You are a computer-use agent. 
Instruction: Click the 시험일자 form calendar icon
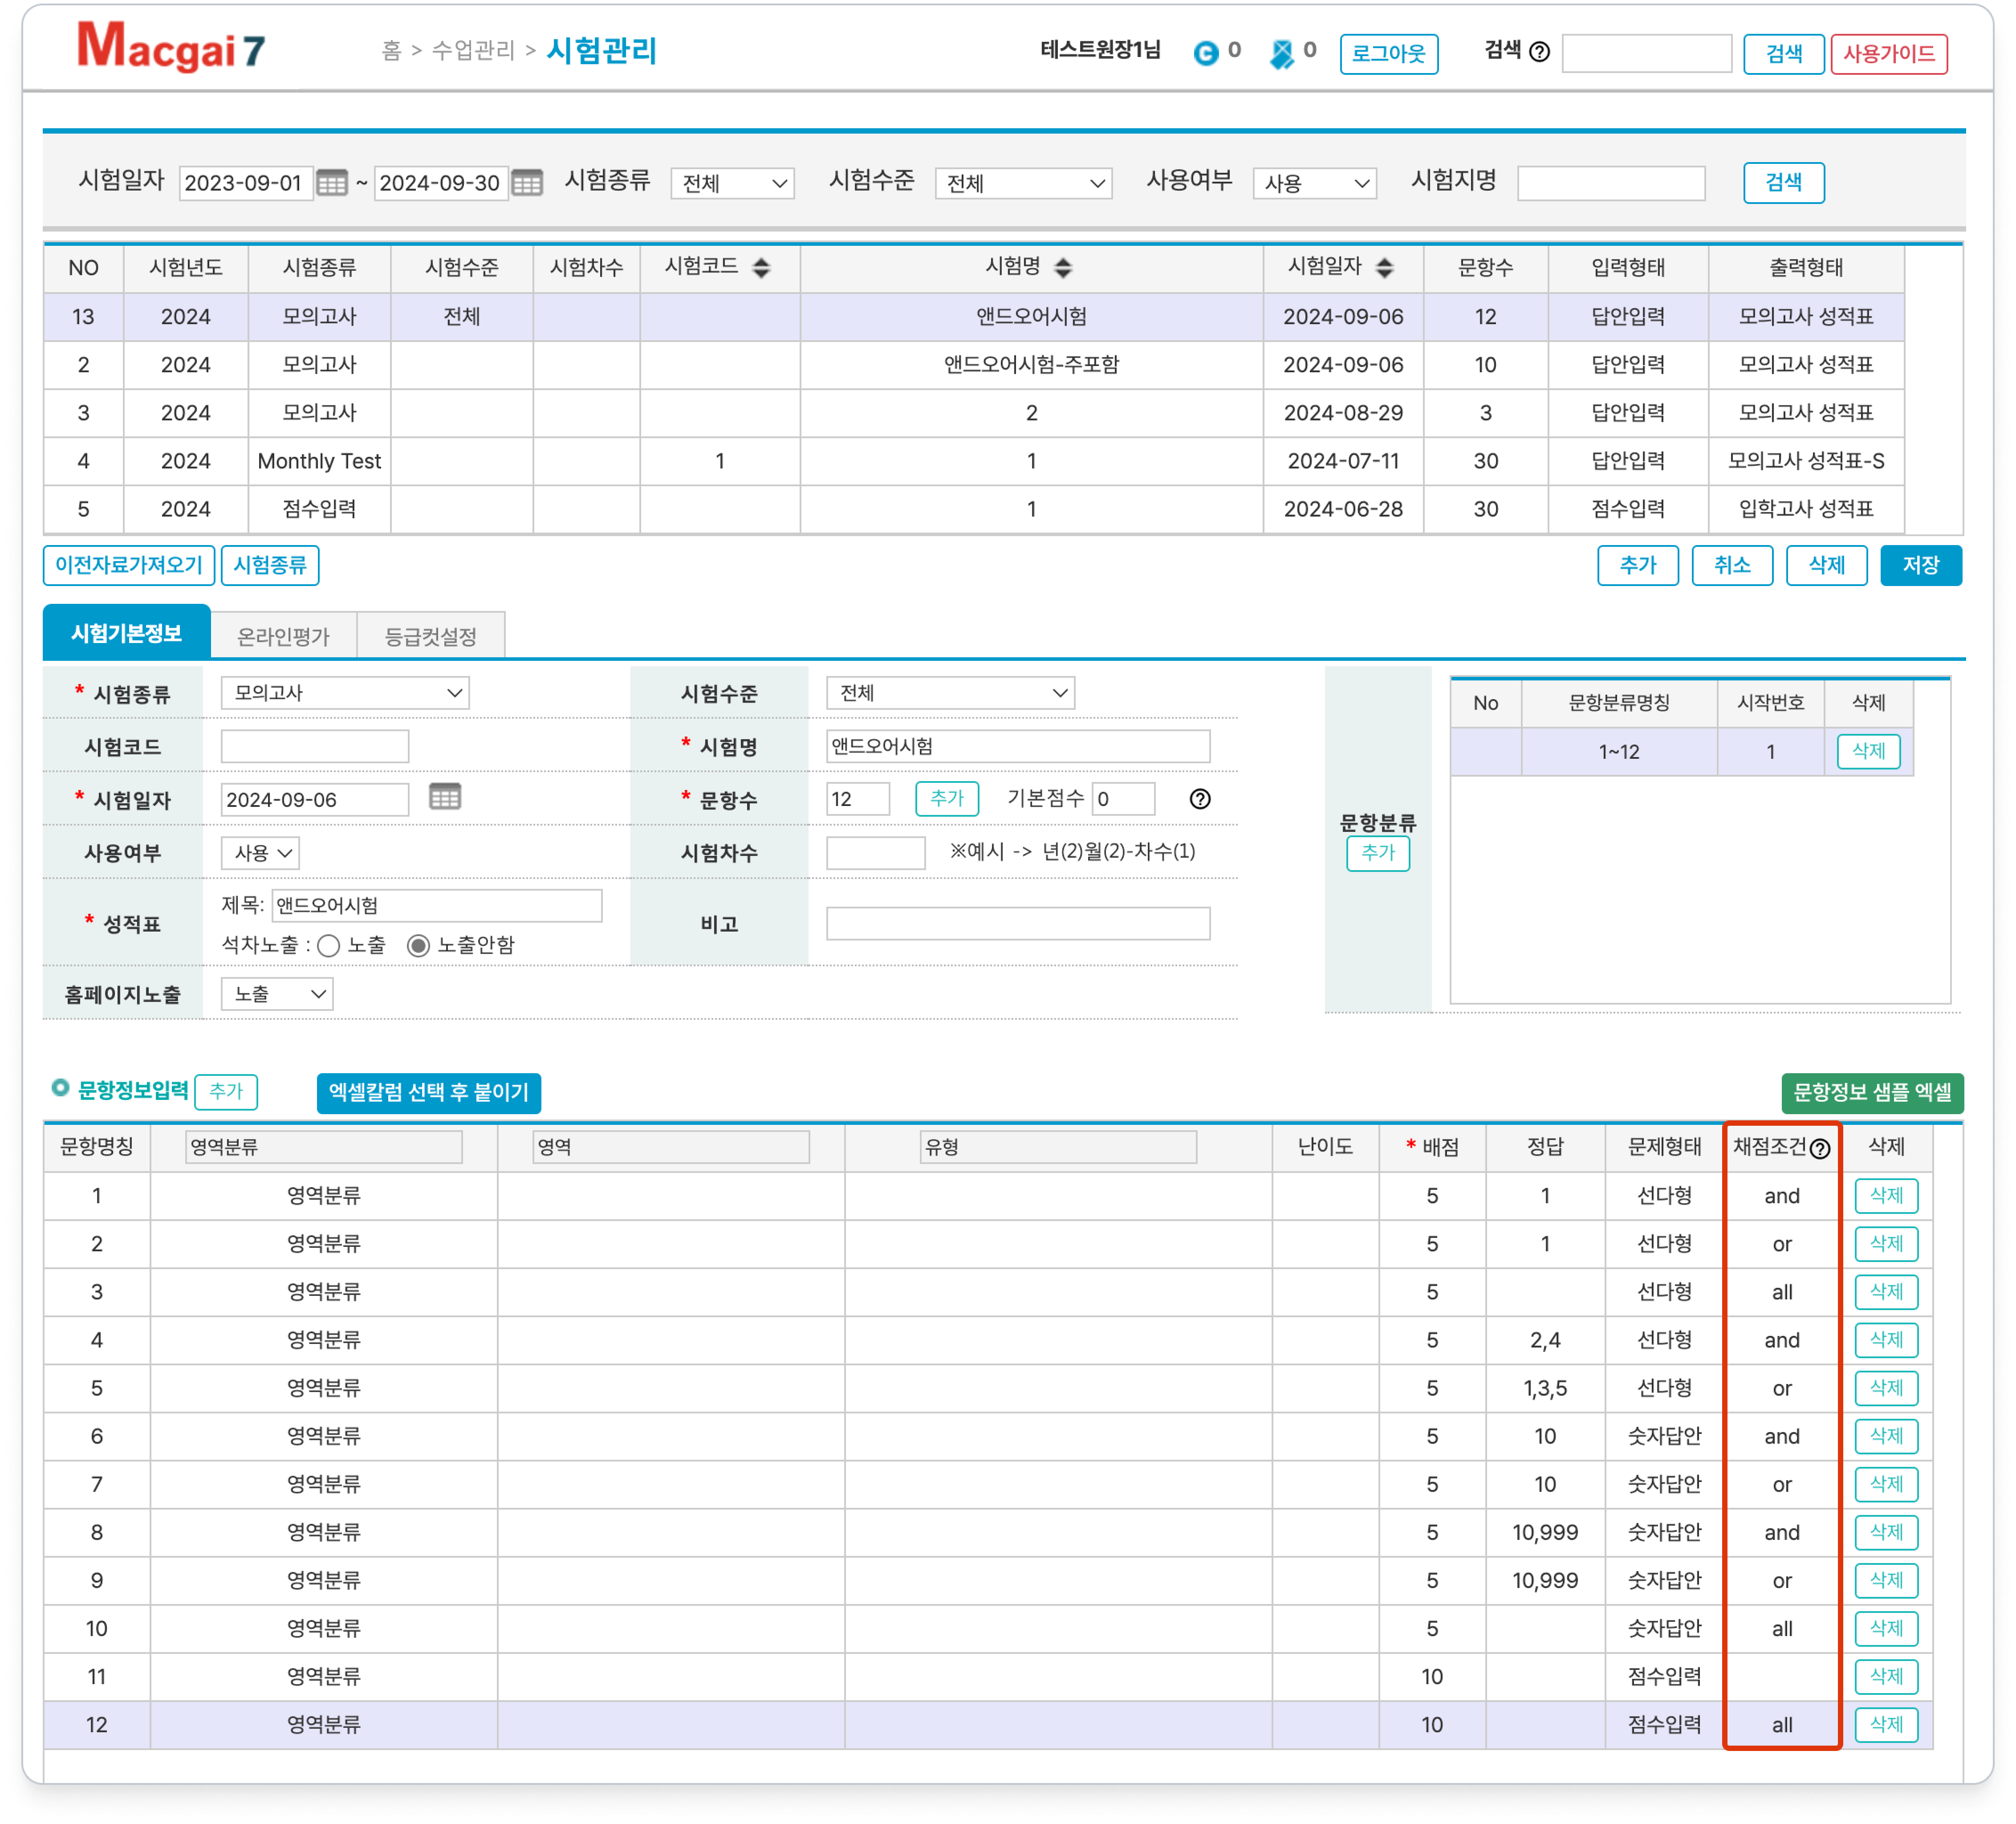pos(444,797)
